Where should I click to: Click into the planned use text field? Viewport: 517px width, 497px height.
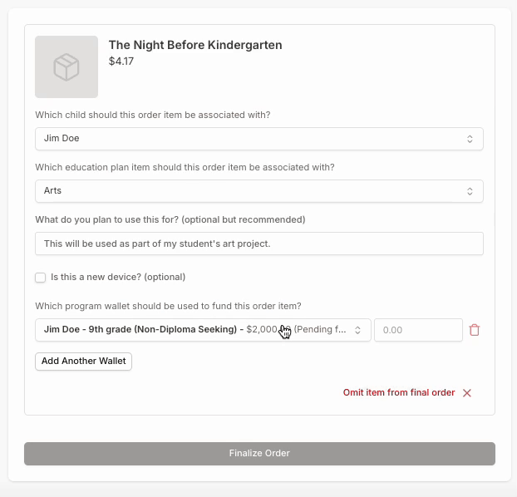click(258, 244)
